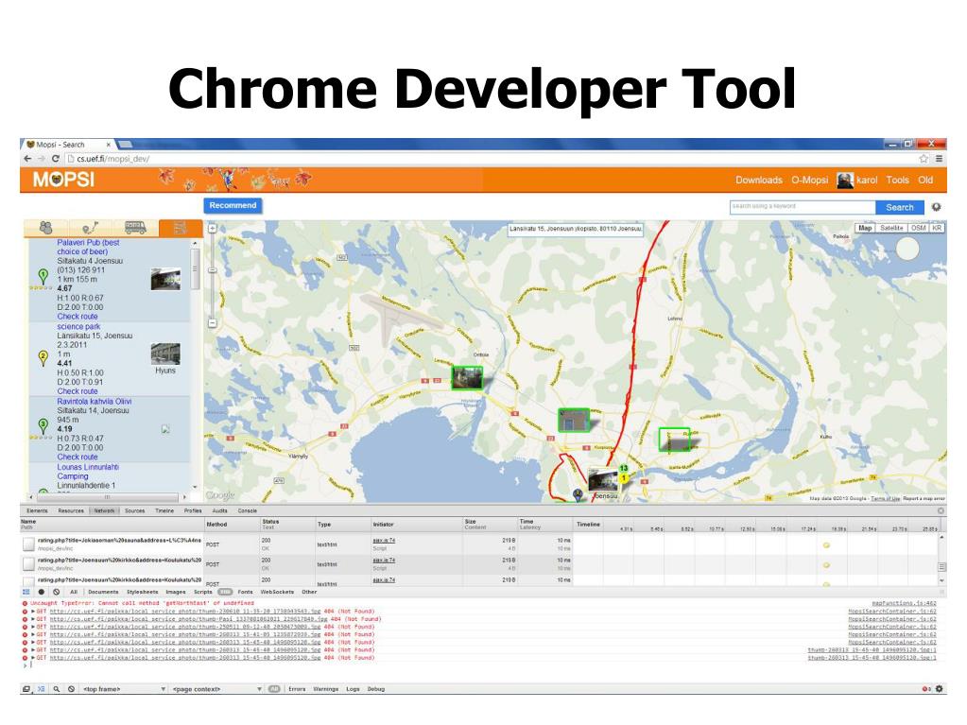Open the Profiles panel tab

(x=193, y=511)
